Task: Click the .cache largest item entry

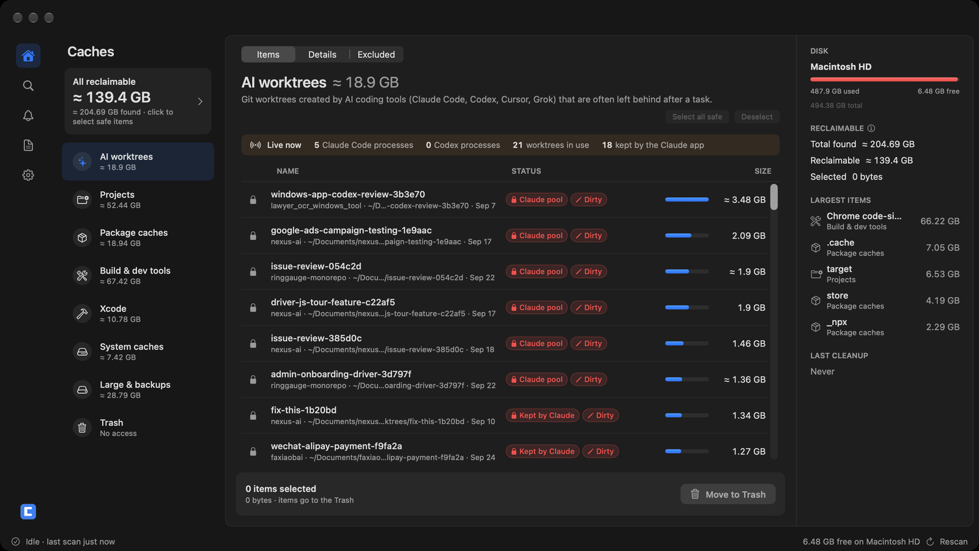Action: 885,247
